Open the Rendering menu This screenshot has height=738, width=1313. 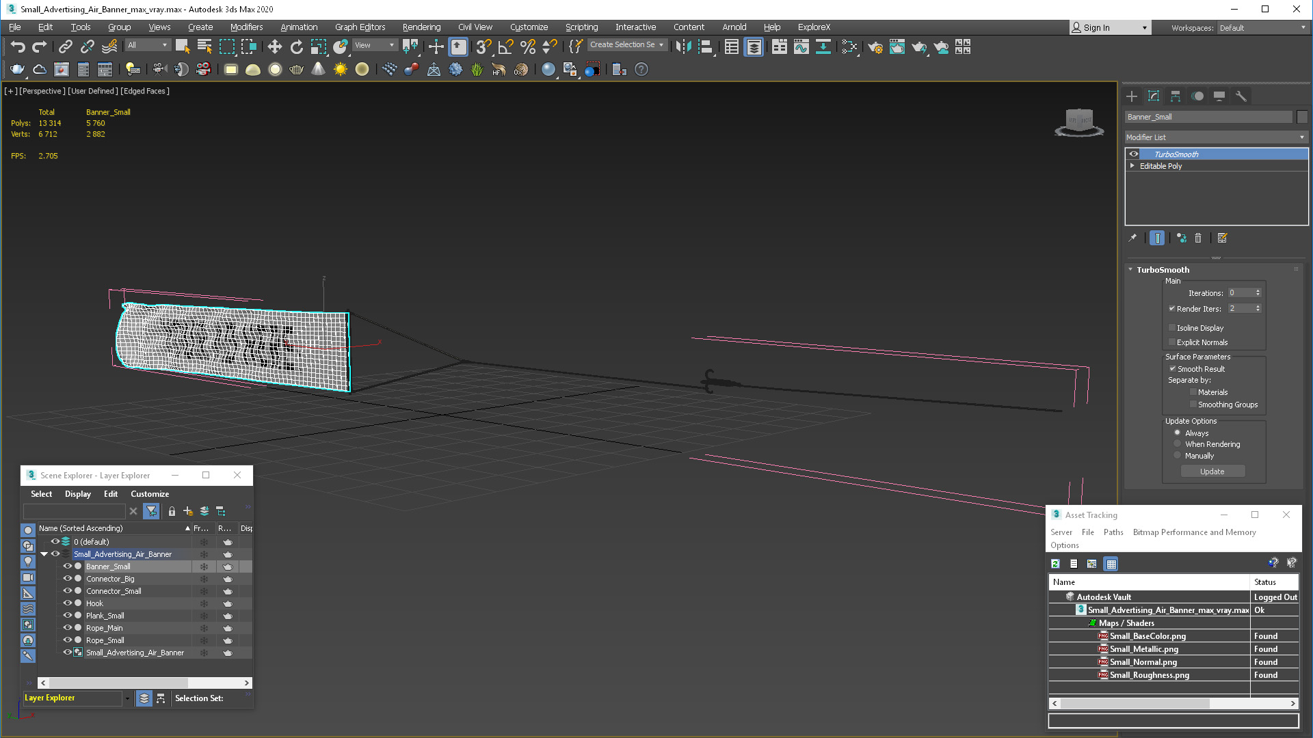click(x=421, y=27)
